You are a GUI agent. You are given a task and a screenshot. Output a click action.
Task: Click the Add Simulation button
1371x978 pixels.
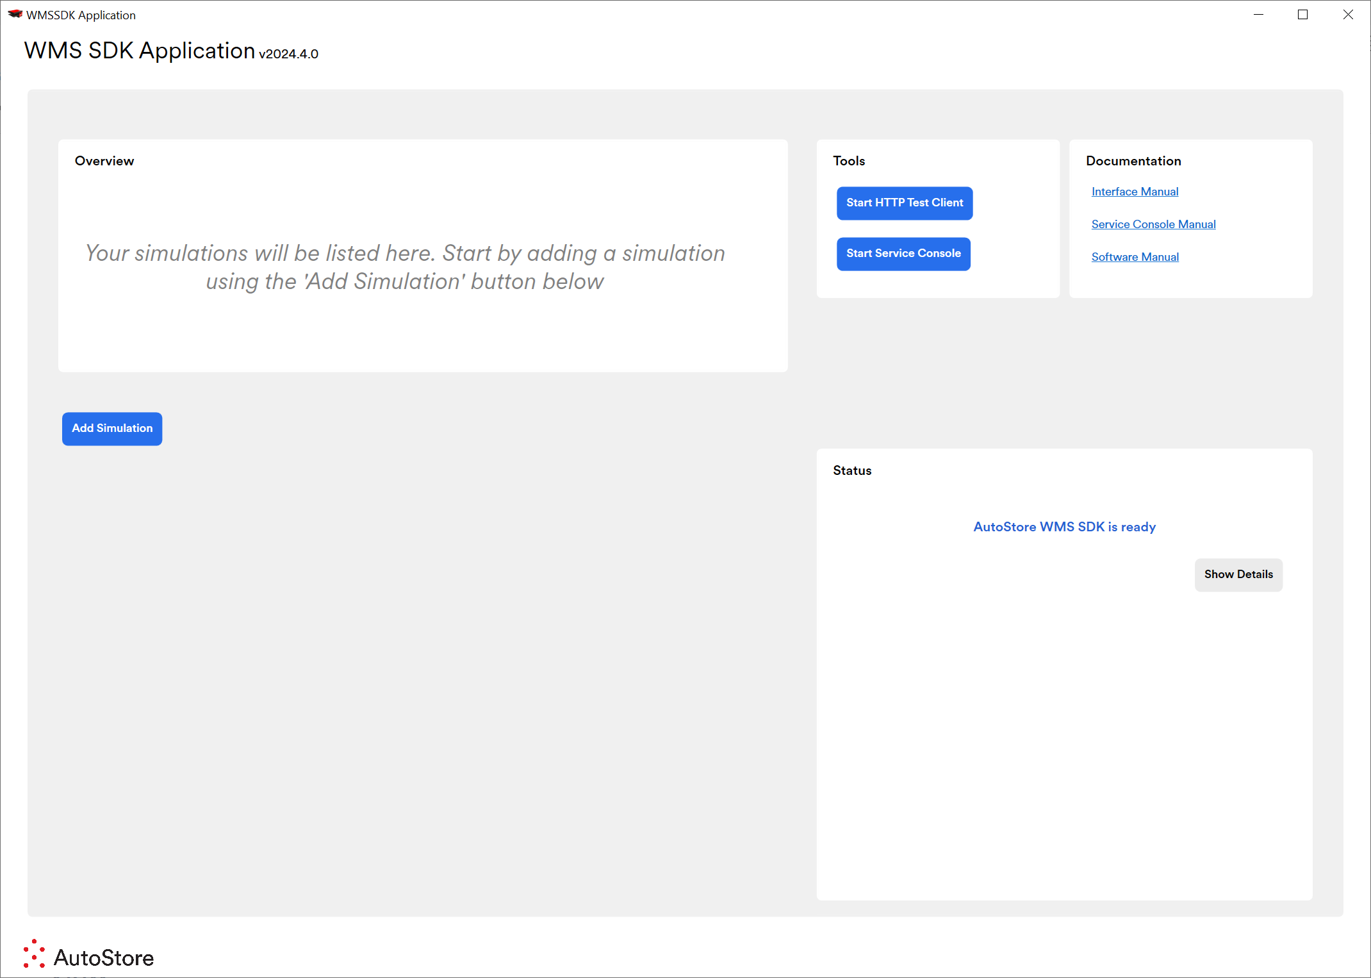pos(112,428)
